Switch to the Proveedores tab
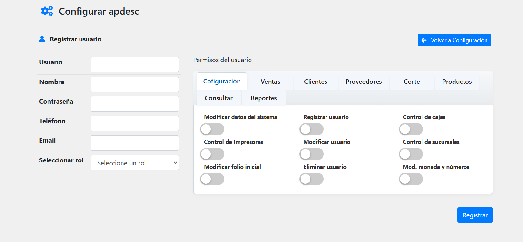The image size is (523, 242). 364,82
